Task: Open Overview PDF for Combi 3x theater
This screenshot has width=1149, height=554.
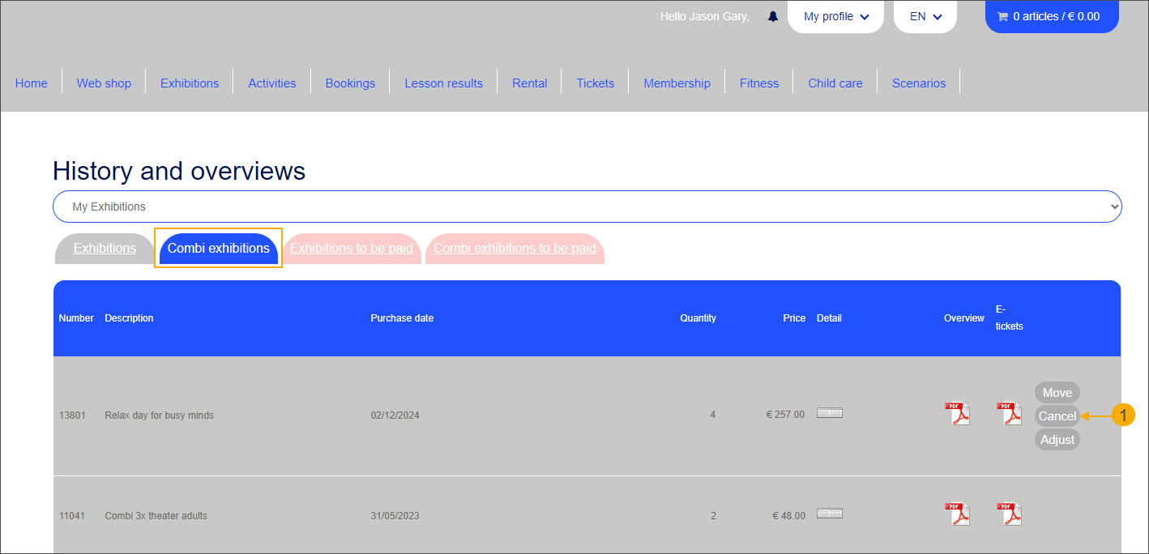Action: 957,514
